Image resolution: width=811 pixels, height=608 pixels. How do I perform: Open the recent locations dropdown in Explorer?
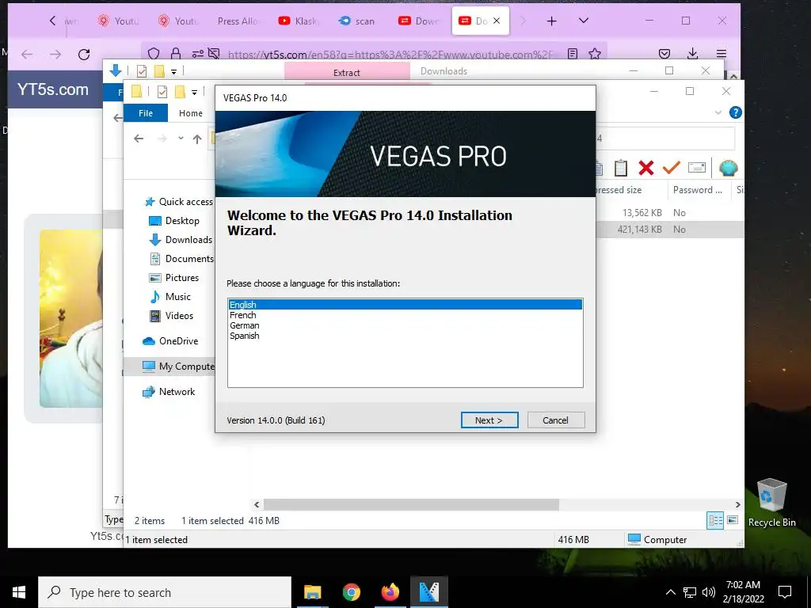181,138
